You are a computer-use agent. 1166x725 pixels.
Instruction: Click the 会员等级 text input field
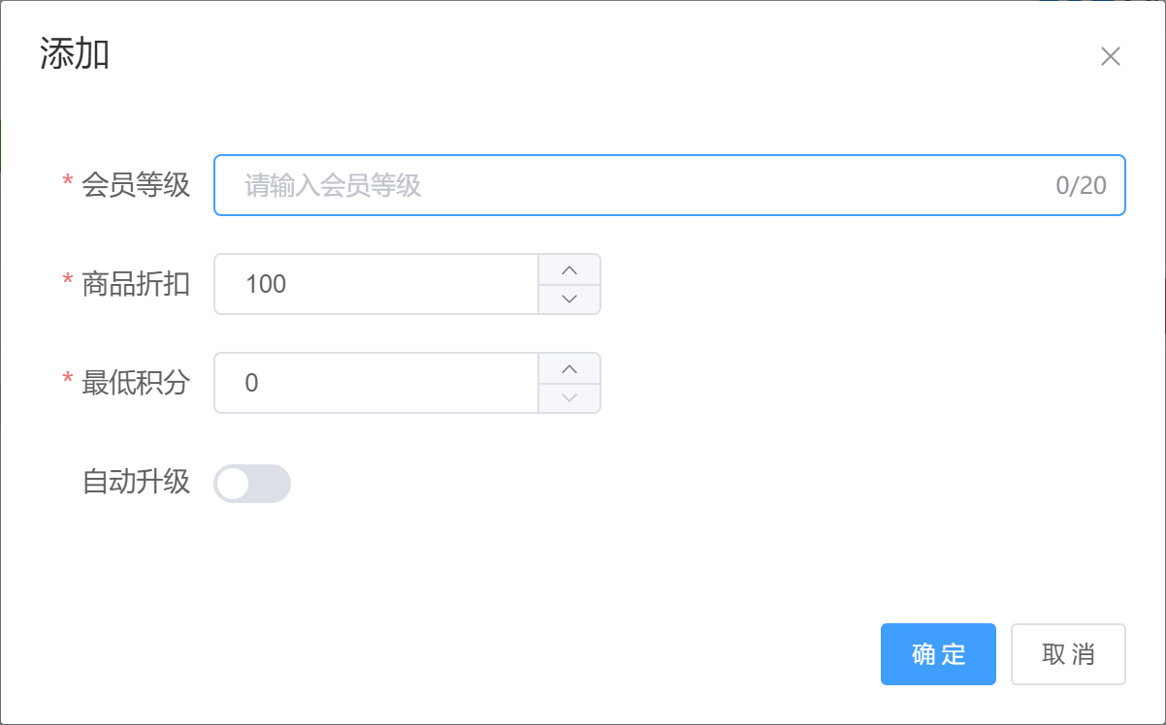631,185
